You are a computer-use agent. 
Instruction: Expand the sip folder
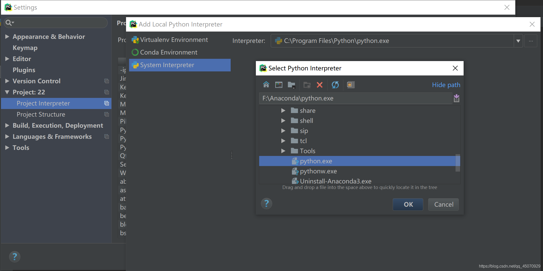[283, 131]
